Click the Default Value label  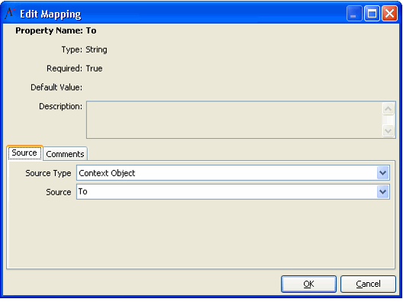[x=56, y=87]
